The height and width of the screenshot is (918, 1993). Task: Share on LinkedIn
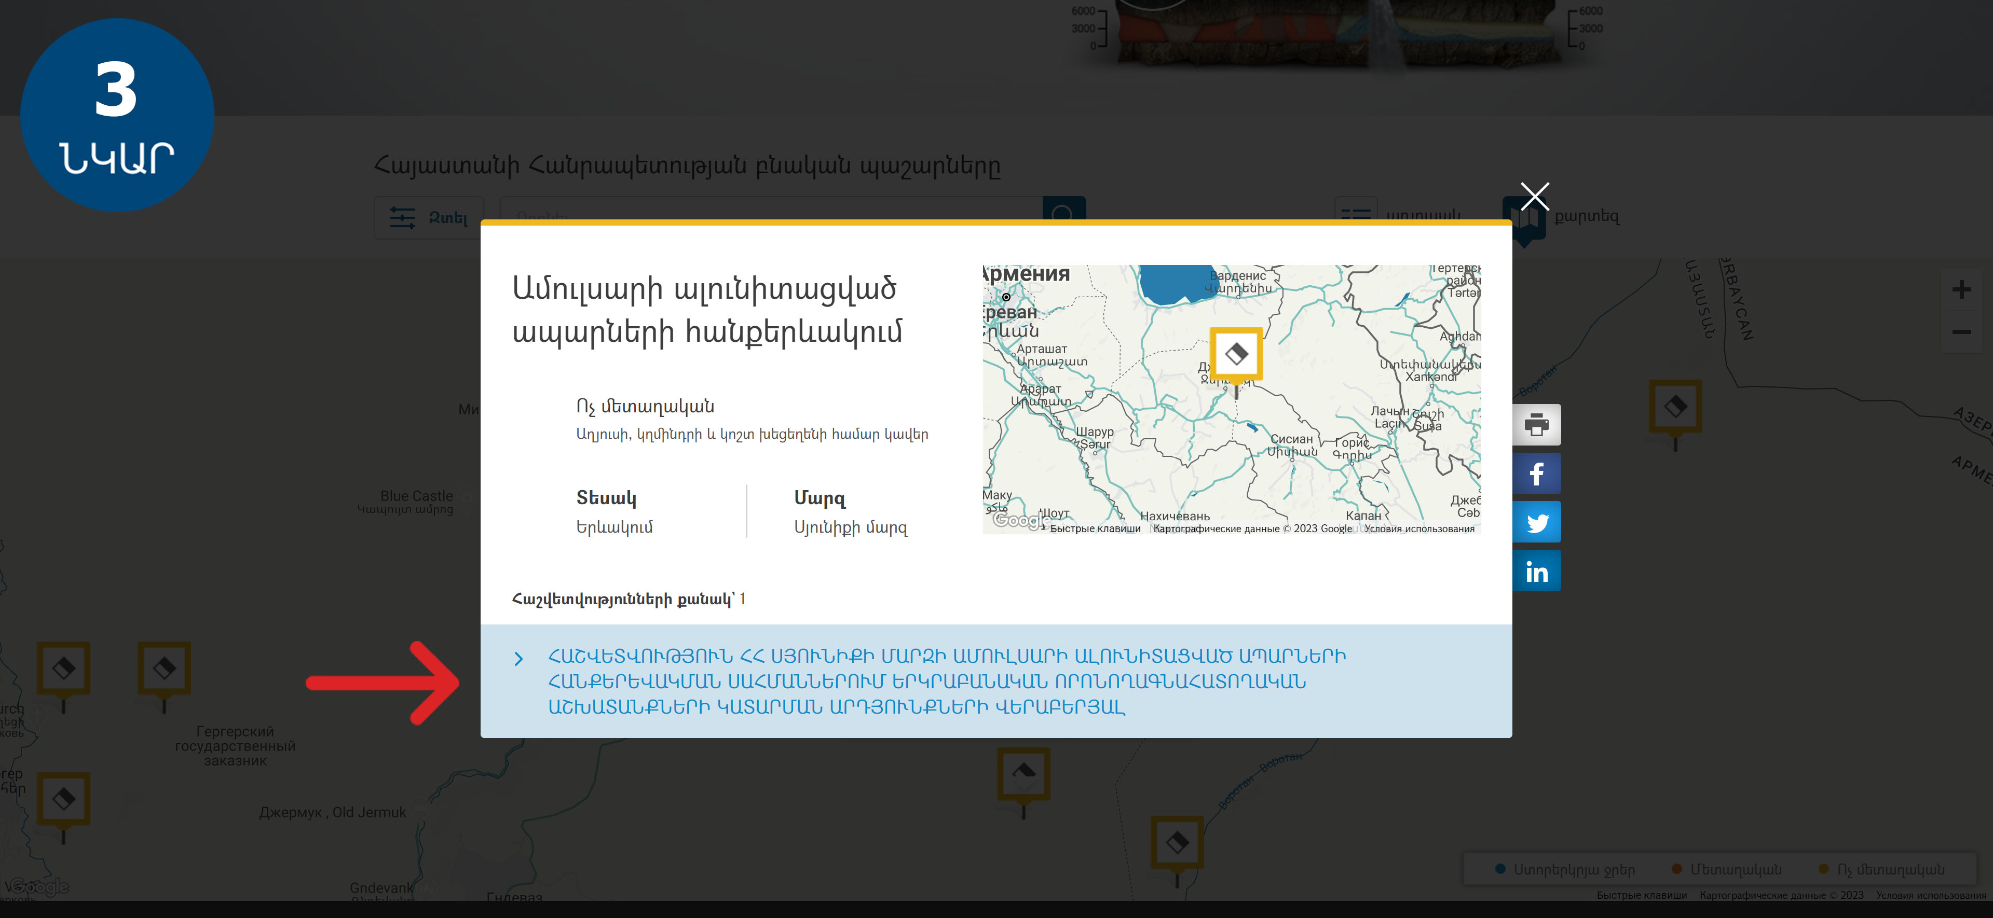1536,571
